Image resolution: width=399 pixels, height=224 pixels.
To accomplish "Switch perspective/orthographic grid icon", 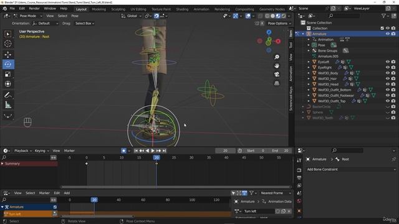I will coord(277,83).
